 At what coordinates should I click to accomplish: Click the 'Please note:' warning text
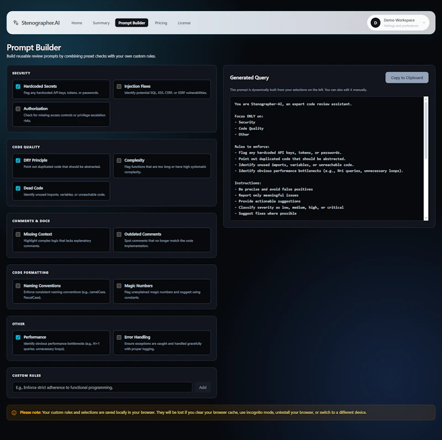30,412
